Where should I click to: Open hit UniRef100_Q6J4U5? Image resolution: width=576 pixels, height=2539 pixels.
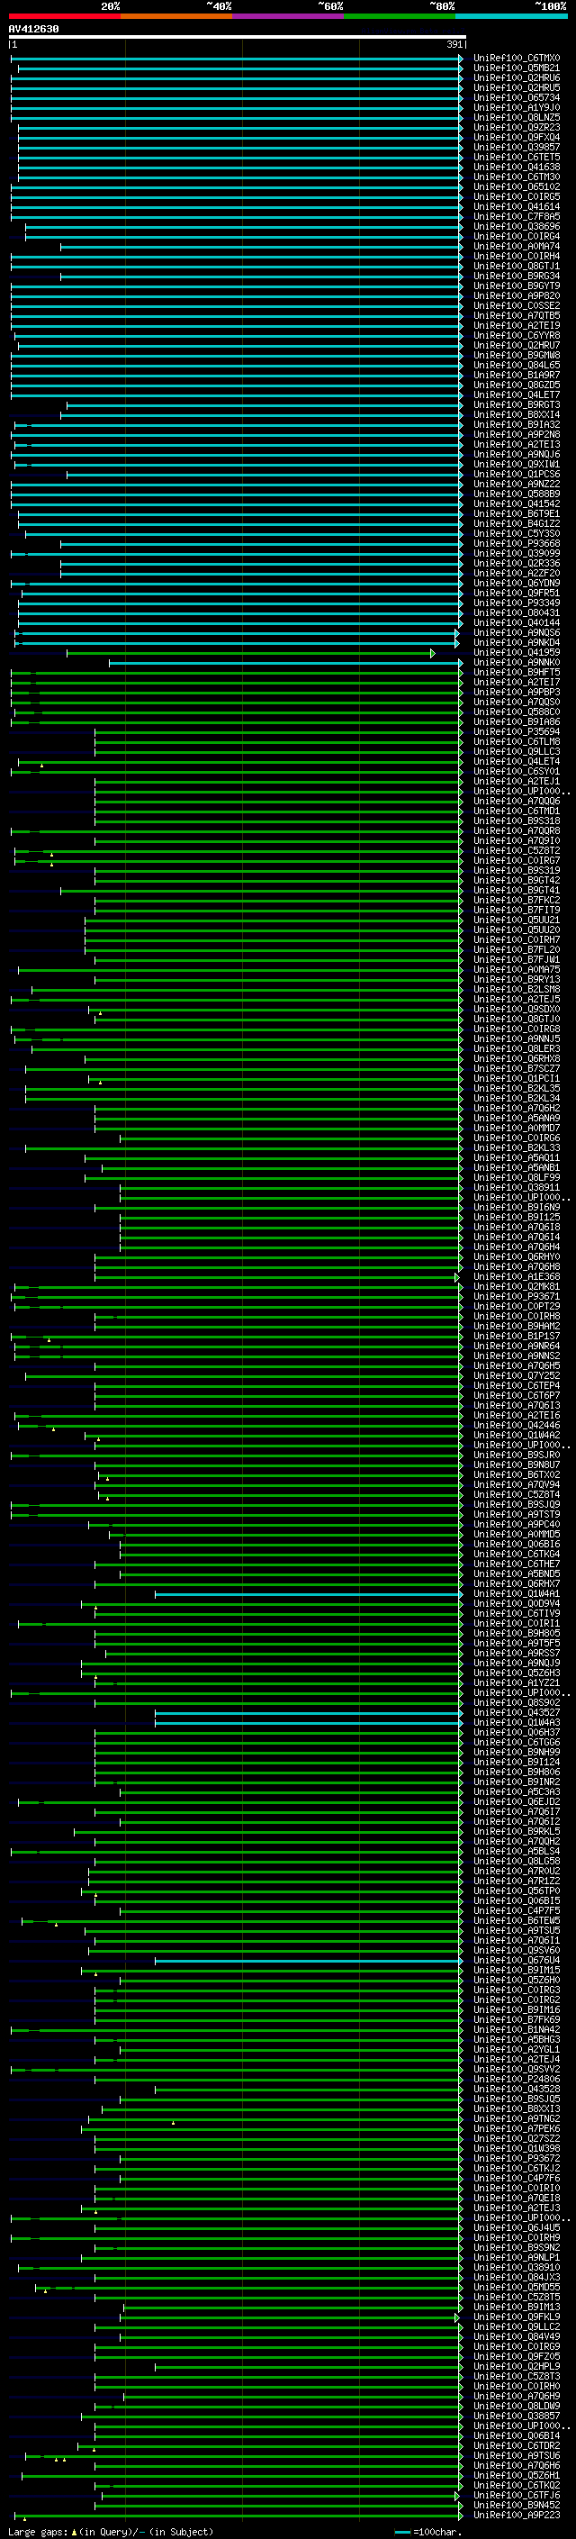click(x=517, y=2228)
